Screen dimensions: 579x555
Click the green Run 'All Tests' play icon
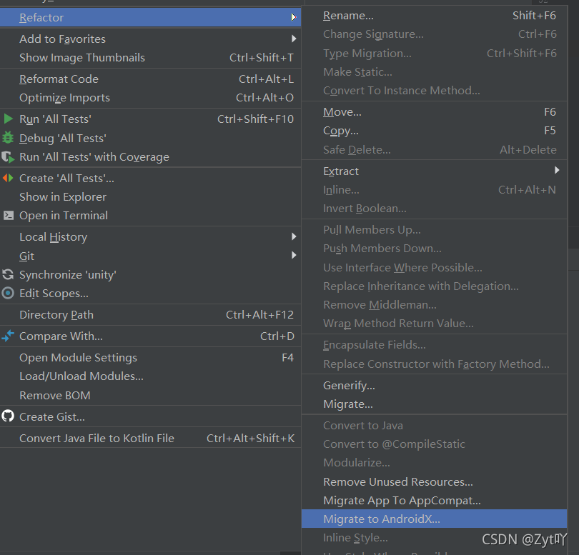point(9,119)
